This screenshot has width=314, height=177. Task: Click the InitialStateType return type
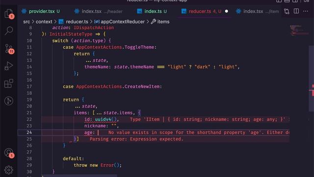(x=71, y=34)
